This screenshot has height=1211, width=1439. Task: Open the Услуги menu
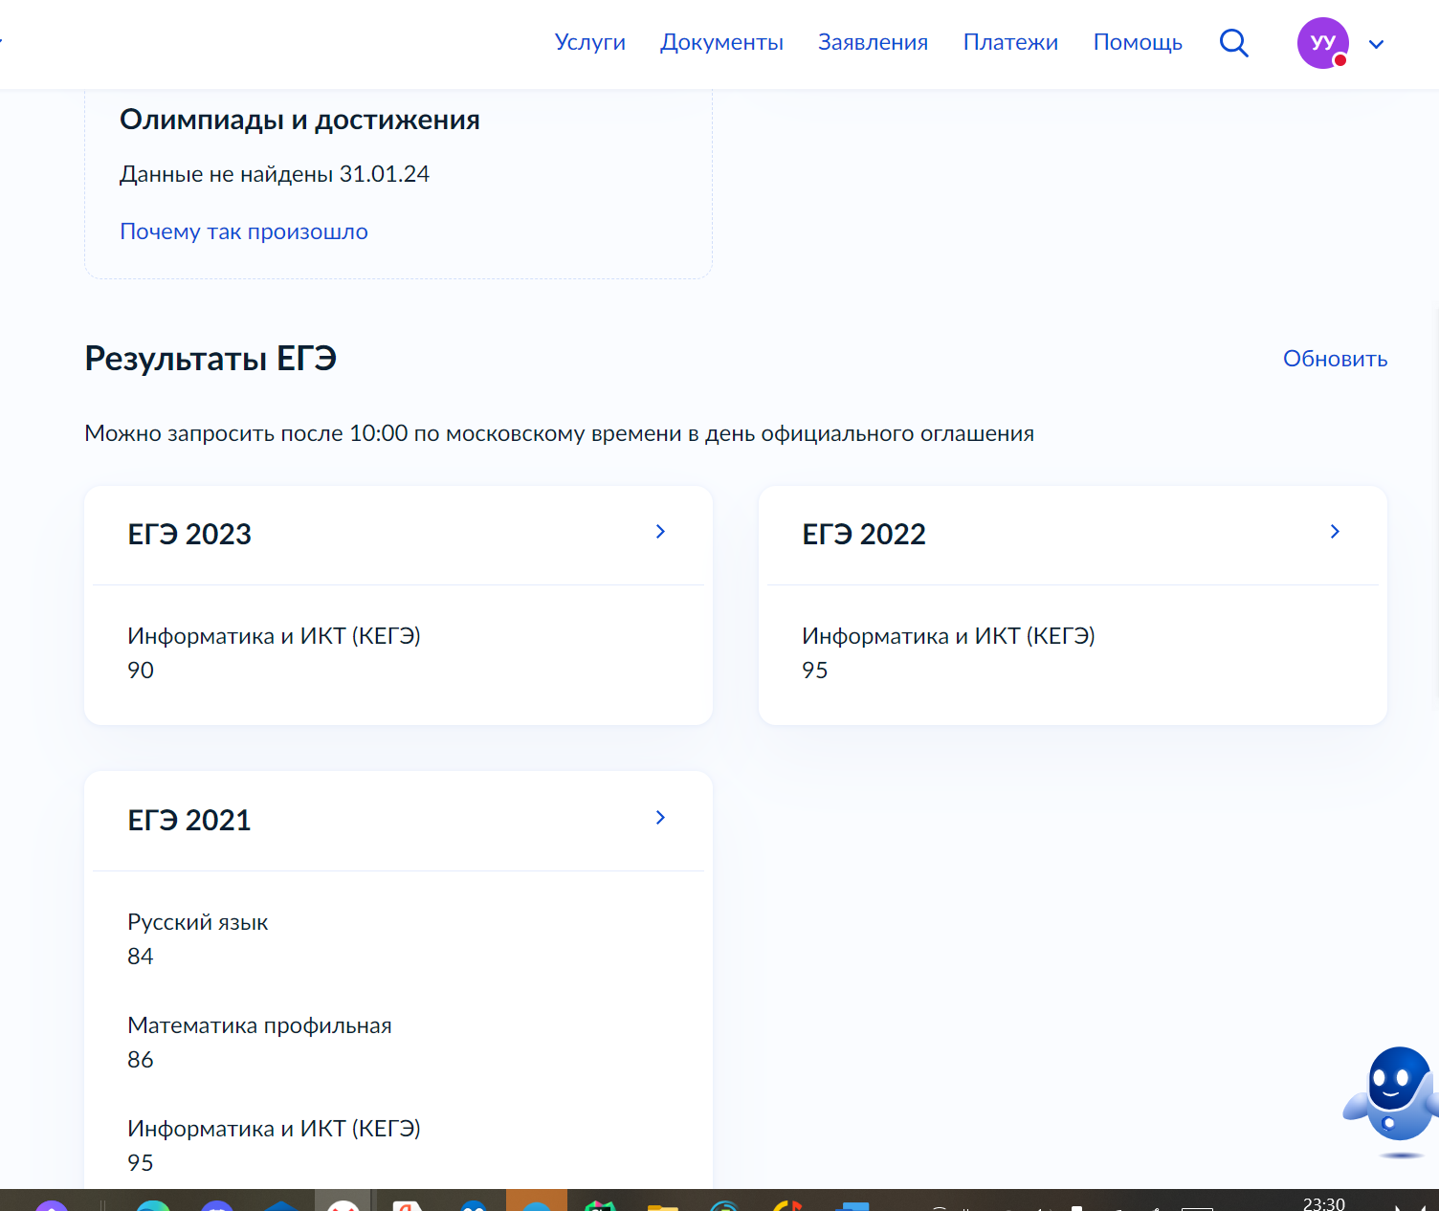589,43
